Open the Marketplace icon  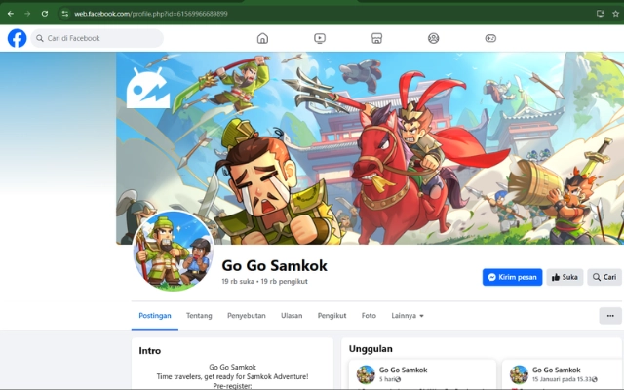(x=376, y=38)
